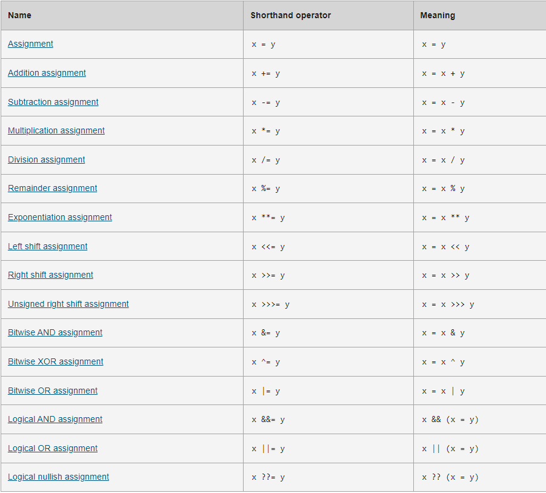This screenshot has width=546, height=493.
Task: Visit the Exponentiation assignment link
Action: point(59,217)
